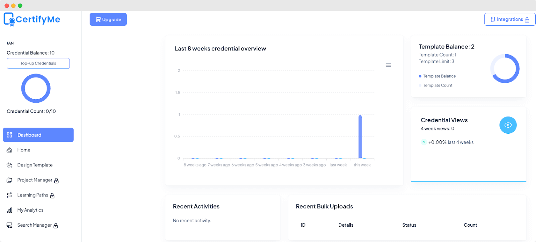Click the Dashboard grid icon
536x242 pixels.
tap(9, 135)
